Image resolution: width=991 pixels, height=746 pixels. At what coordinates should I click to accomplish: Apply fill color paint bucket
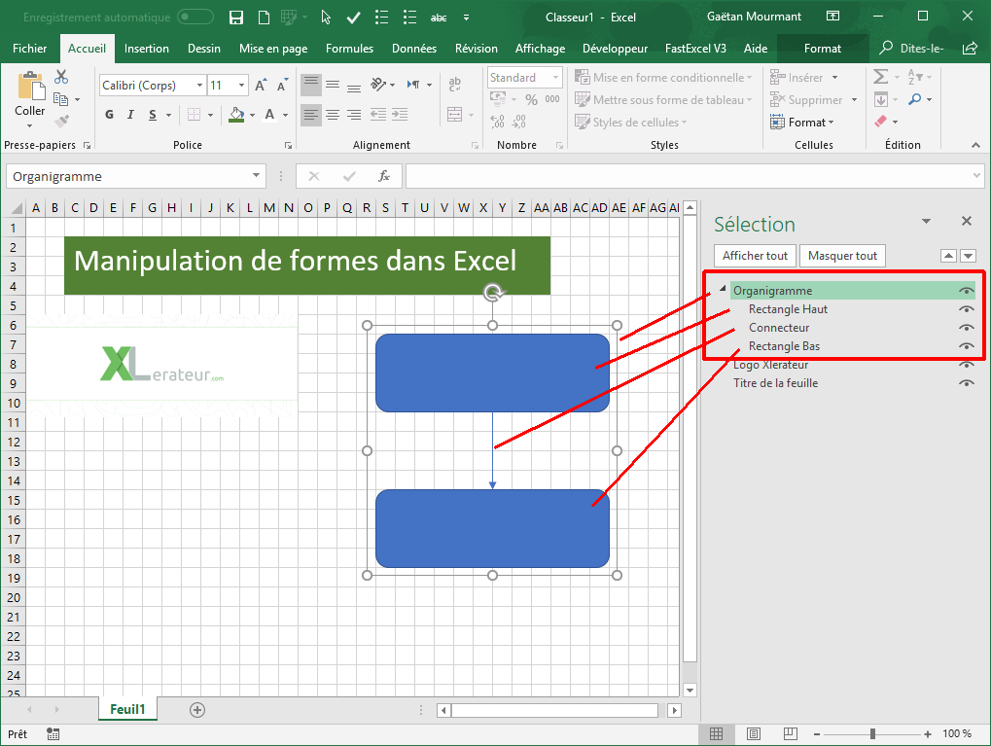236,115
